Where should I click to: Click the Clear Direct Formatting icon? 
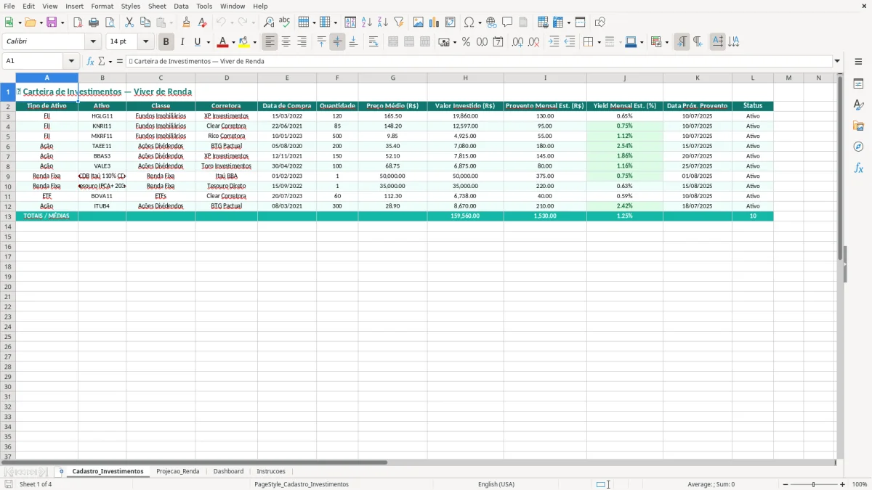[203, 23]
